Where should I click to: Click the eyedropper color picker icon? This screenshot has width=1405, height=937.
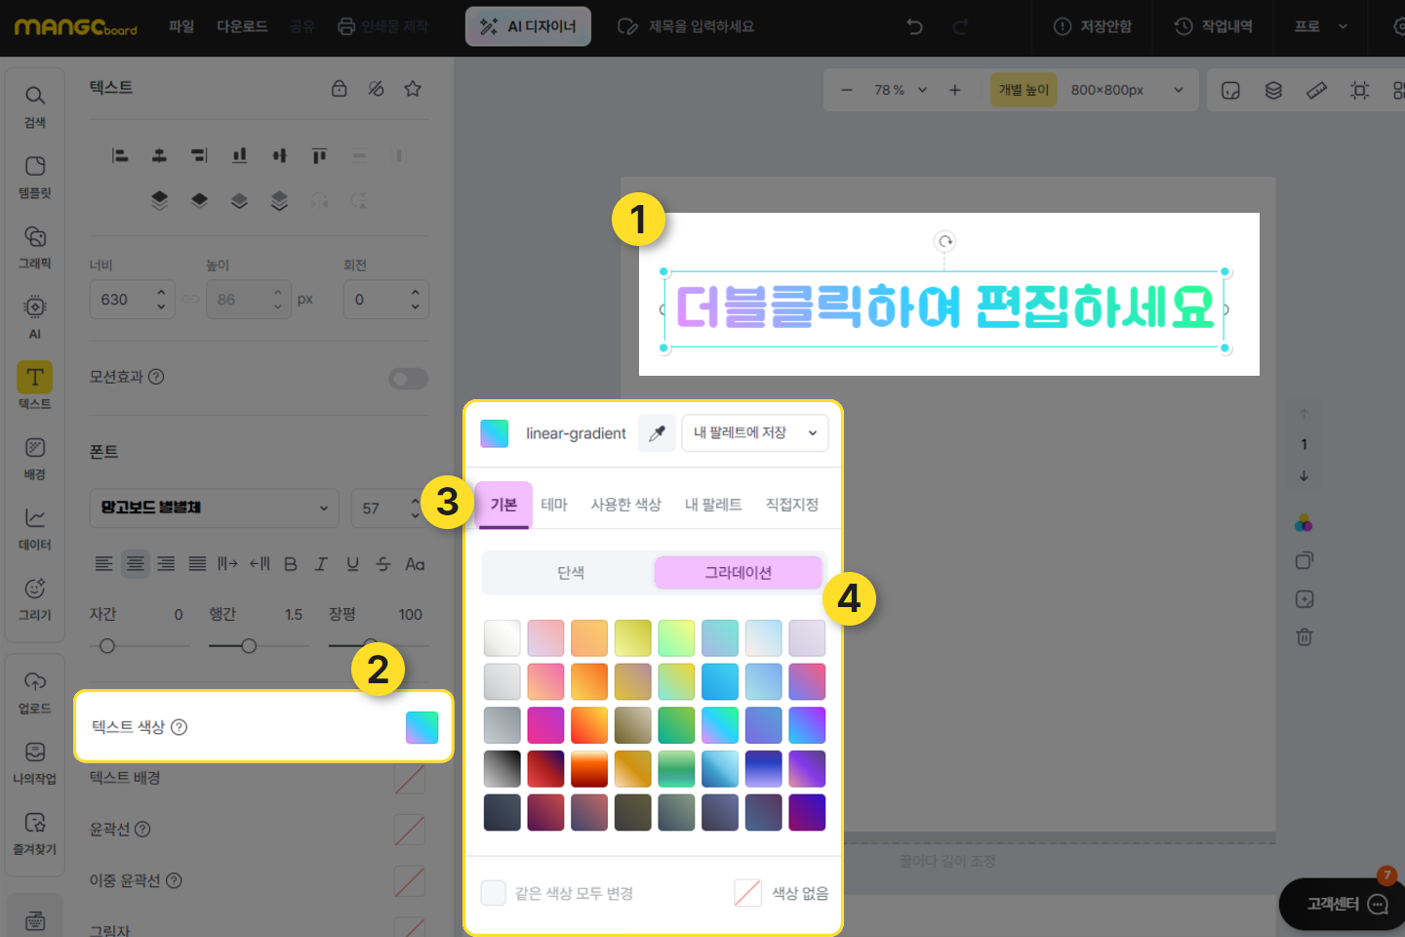pos(657,433)
